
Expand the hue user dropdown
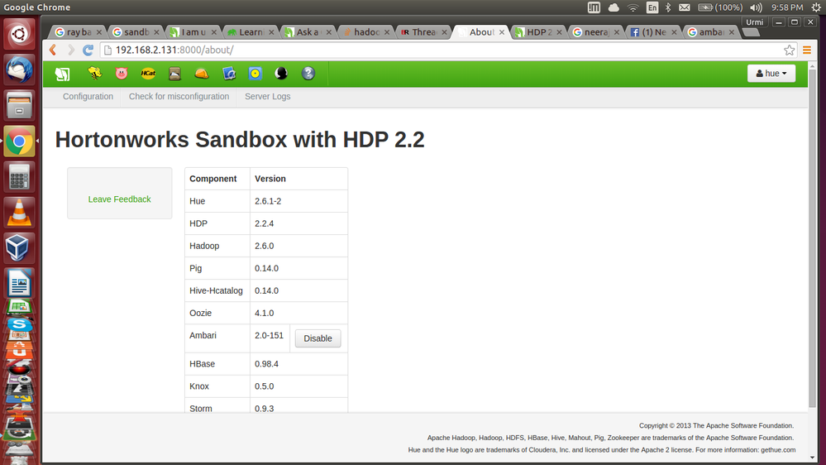(x=771, y=74)
